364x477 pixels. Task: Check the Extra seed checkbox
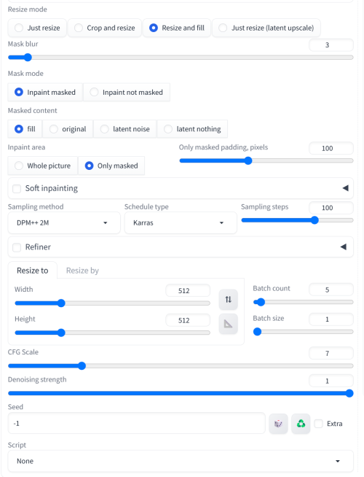pos(318,424)
